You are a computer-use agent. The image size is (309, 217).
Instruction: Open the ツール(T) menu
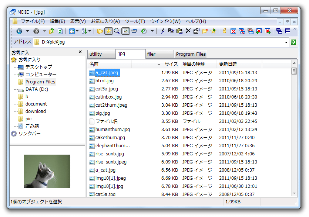tap(135, 21)
